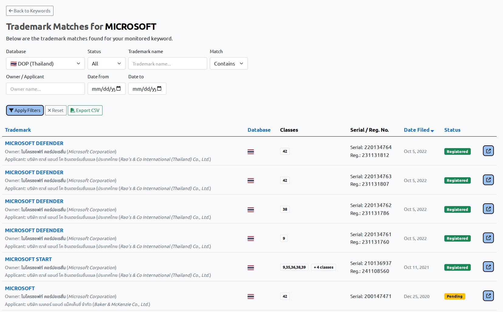Open the MICROSOFT START trademark link
Viewport: 503px width, 312px height.
click(x=28, y=259)
